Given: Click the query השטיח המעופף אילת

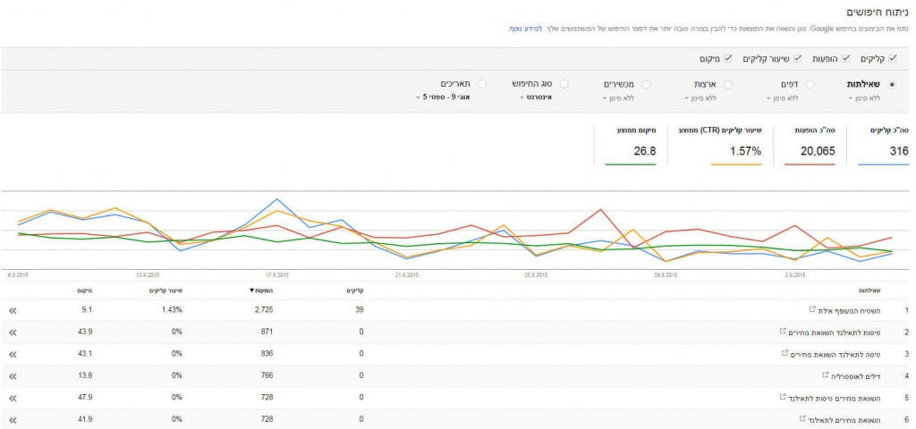Looking at the screenshot, I should pos(849,310).
